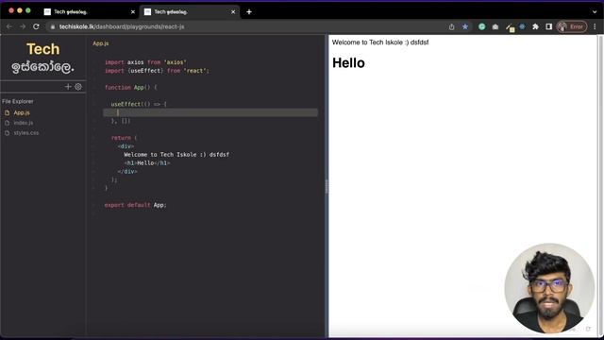Open the Chrome three-dot menu

click(x=595, y=26)
